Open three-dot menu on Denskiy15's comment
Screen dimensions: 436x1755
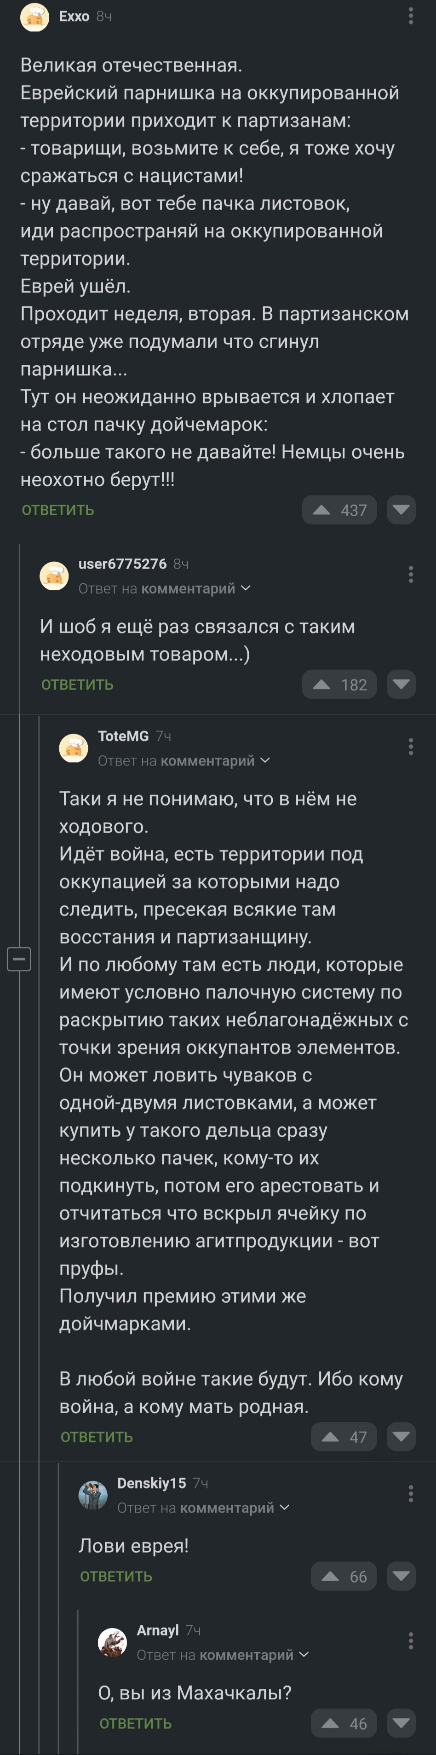coord(411,1494)
